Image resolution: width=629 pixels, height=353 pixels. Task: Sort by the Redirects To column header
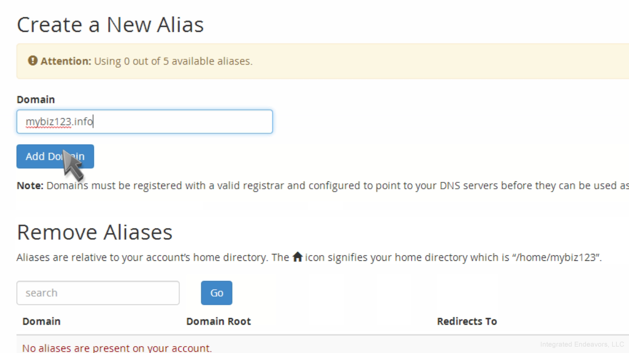tap(467, 321)
